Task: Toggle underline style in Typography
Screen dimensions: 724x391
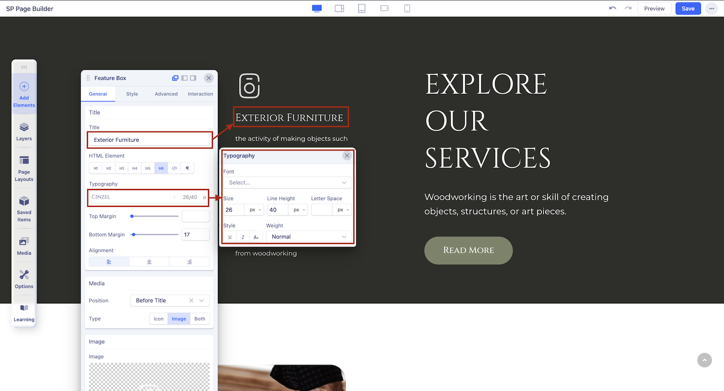Action: 230,237
